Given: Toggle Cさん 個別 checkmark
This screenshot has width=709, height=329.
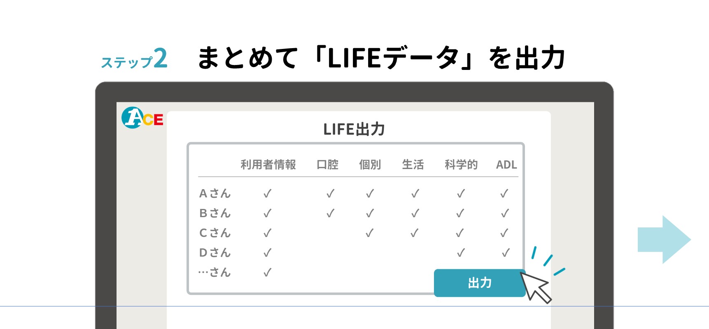Looking at the screenshot, I should (x=370, y=233).
